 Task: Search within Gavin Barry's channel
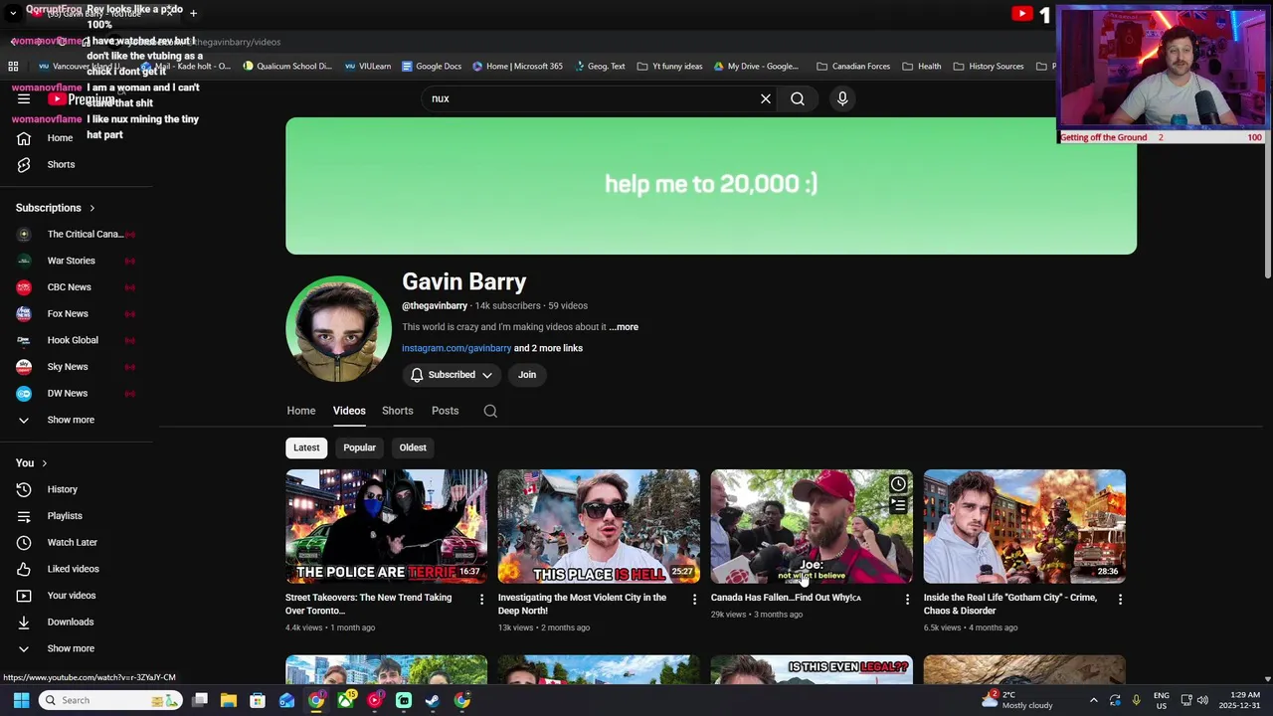tap(490, 411)
